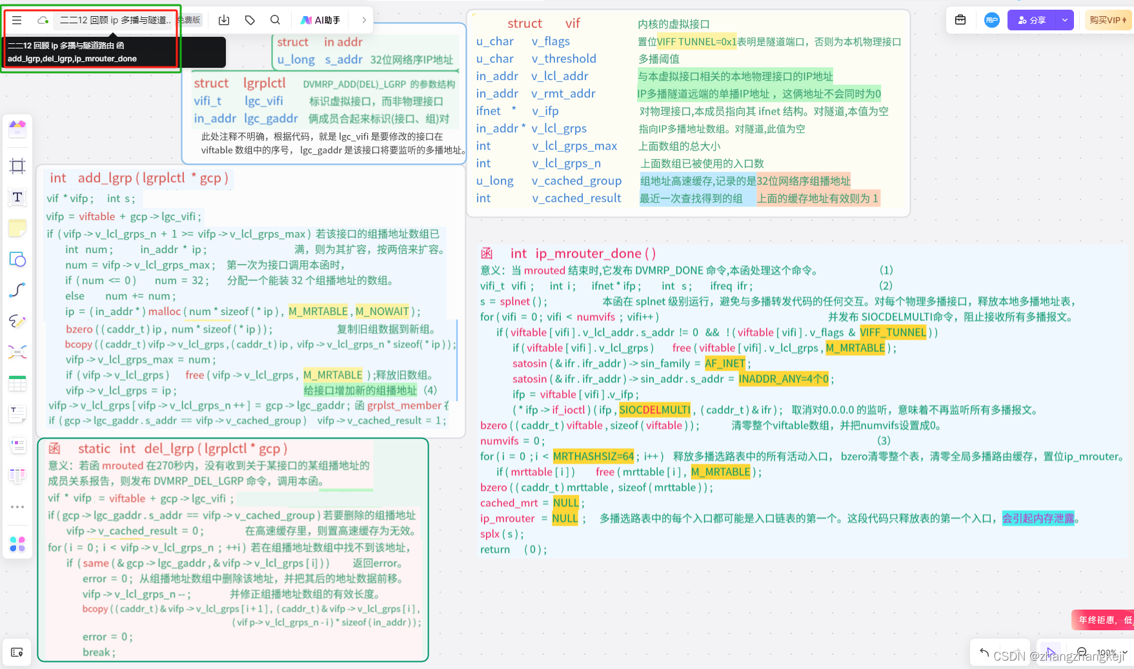This screenshot has width=1134, height=669.
Task: Open the toolbox briefcase icon
Action: click(960, 20)
